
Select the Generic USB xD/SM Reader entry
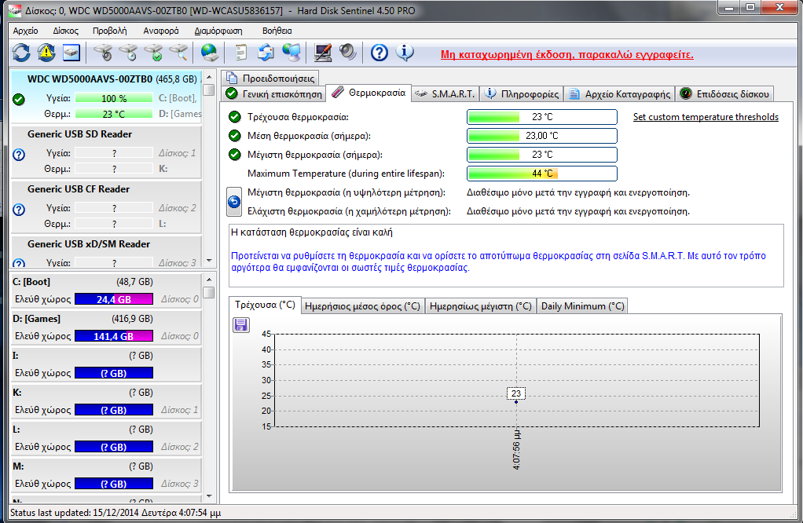pos(107,252)
